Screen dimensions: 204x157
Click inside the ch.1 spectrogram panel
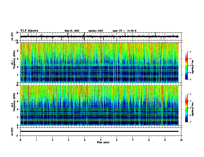pos(99,63)
